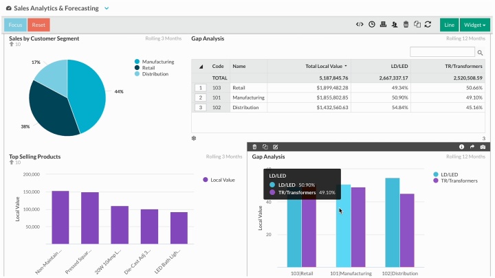Open the Widget dropdown button
The image size is (495, 278).
pyautogui.click(x=475, y=25)
